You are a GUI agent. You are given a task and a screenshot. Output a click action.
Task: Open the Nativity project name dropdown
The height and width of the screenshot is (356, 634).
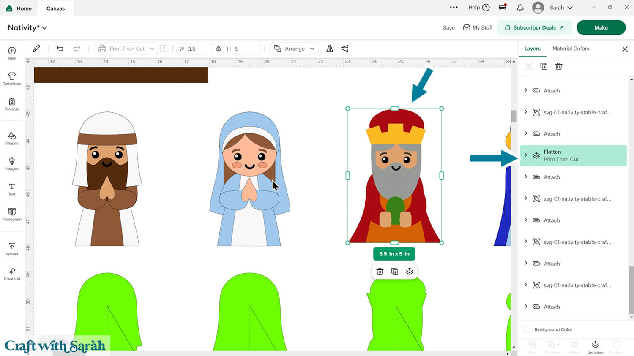(x=44, y=27)
